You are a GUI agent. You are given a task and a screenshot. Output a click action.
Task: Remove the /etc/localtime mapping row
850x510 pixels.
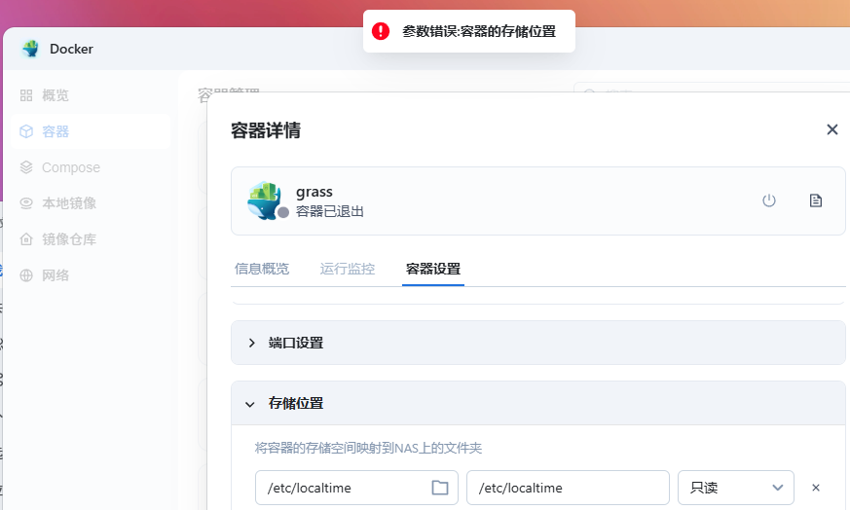(x=816, y=488)
